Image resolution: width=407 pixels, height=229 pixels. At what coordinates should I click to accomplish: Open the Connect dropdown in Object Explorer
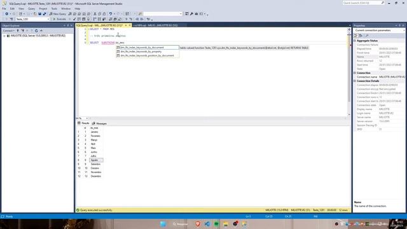pyautogui.click(x=8, y=31)
